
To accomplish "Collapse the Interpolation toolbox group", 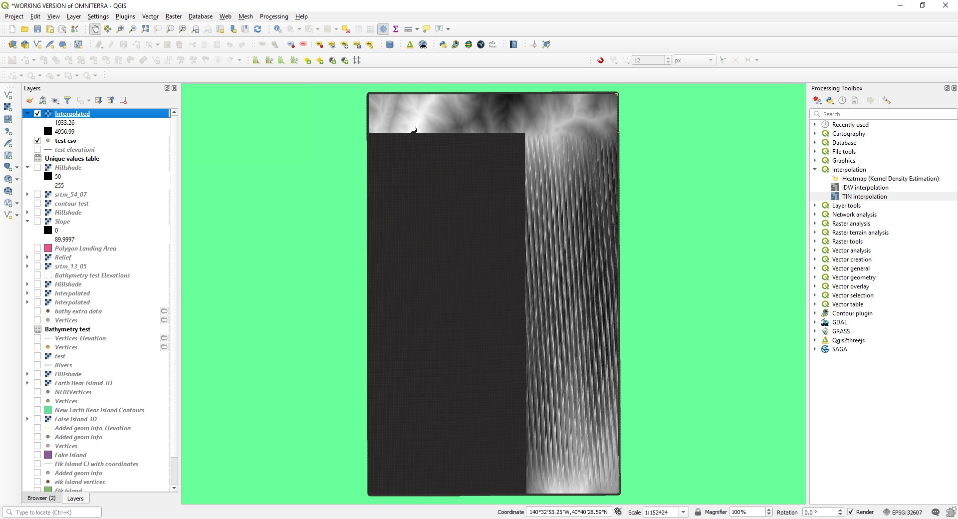I will 815,169.
